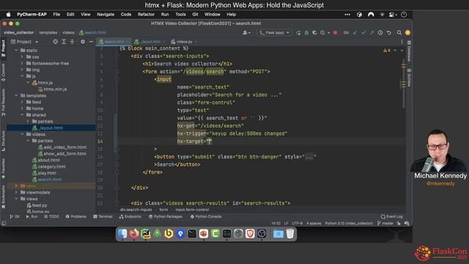Viewport: 469px width, 264px height.
Task: Open htmx.min.js in the project tree
Action: [55, 89]
